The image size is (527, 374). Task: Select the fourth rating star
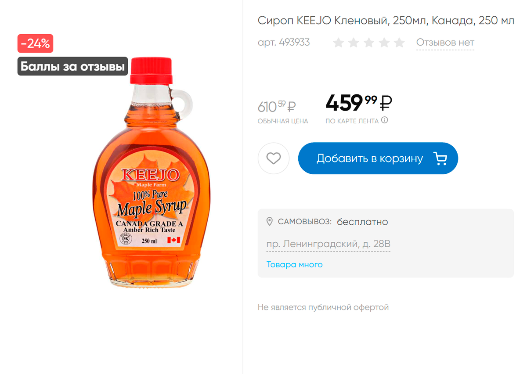(x=384, y=43)
